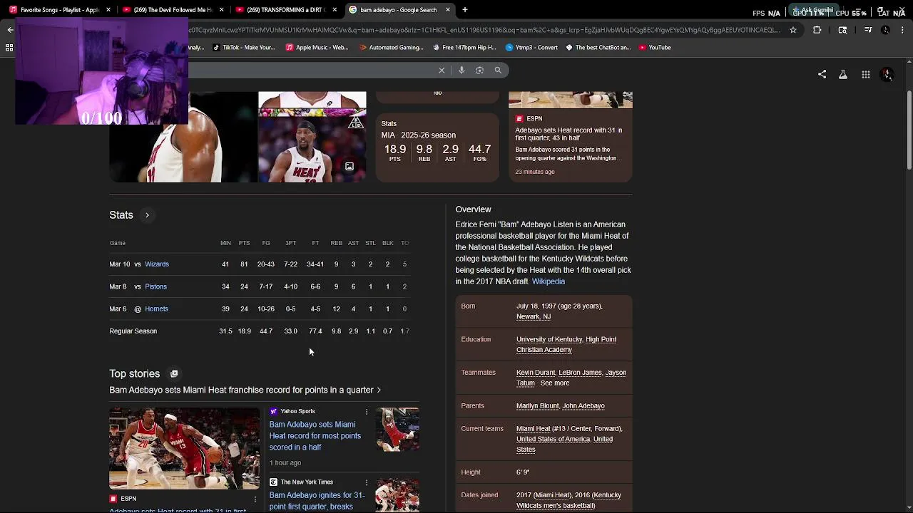Viewport: 913px width, 513px height.
Task: Click the page vertical scrollbar thumb
Action: pyautogui.click(x=909, y=130)
